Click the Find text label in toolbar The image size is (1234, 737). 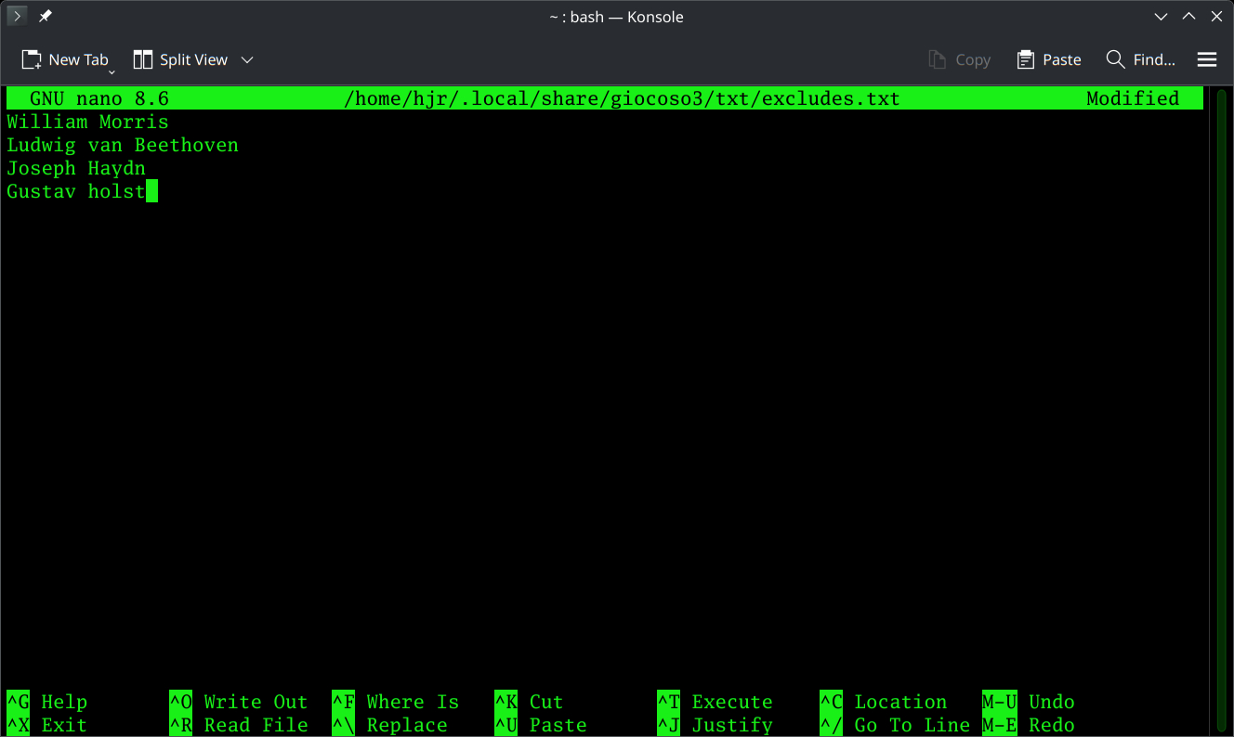(1153, 59)
